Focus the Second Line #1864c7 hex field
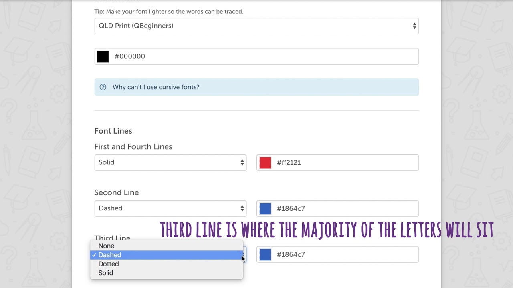513x288 pixels. 345,209
